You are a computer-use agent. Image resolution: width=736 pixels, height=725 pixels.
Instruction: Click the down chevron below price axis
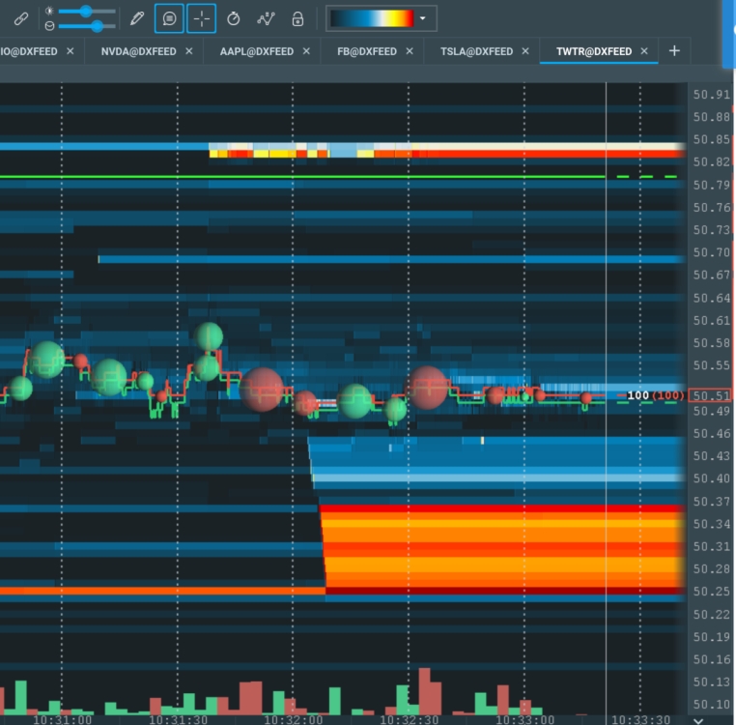click(700, 718)
